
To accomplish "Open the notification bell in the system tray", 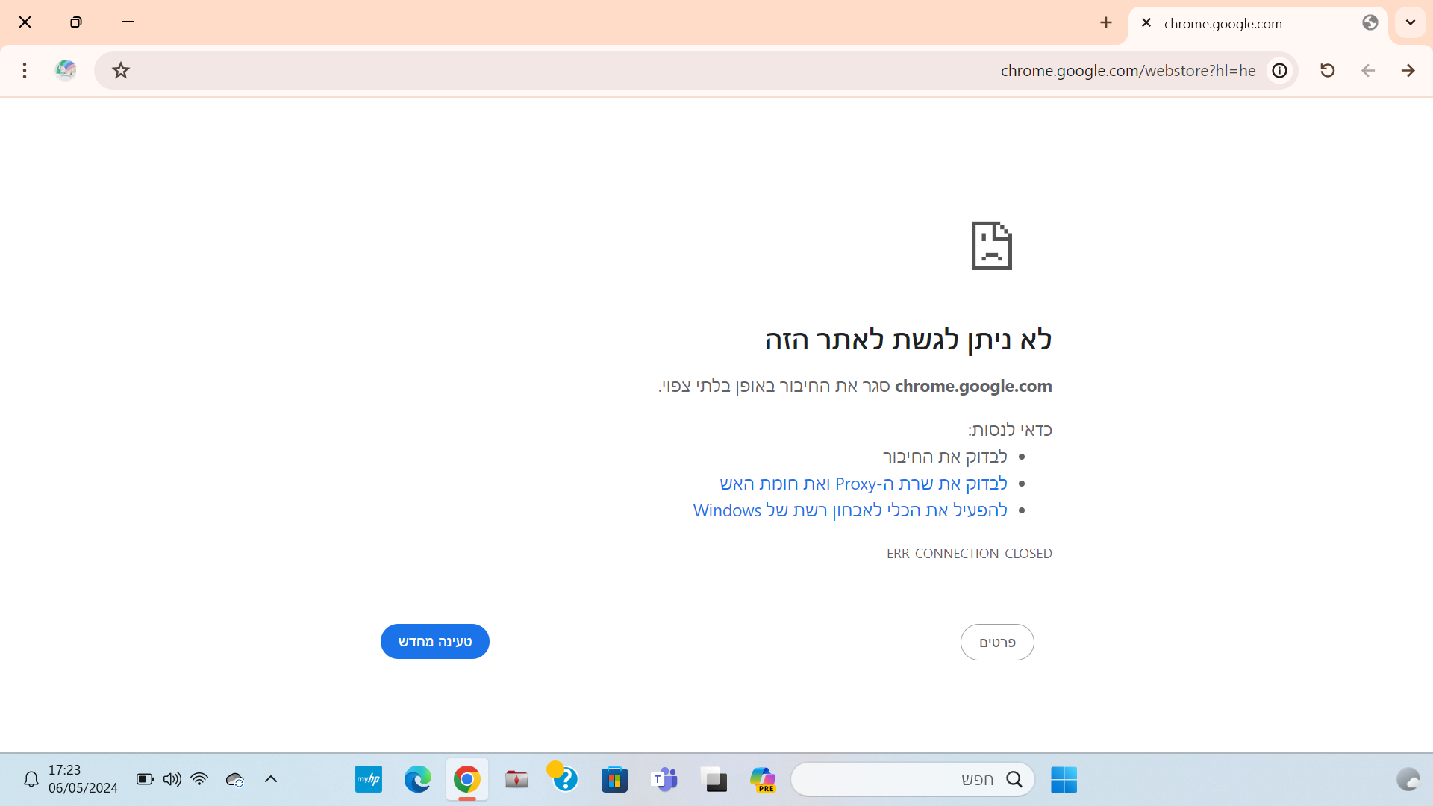I will pos(31,779).
